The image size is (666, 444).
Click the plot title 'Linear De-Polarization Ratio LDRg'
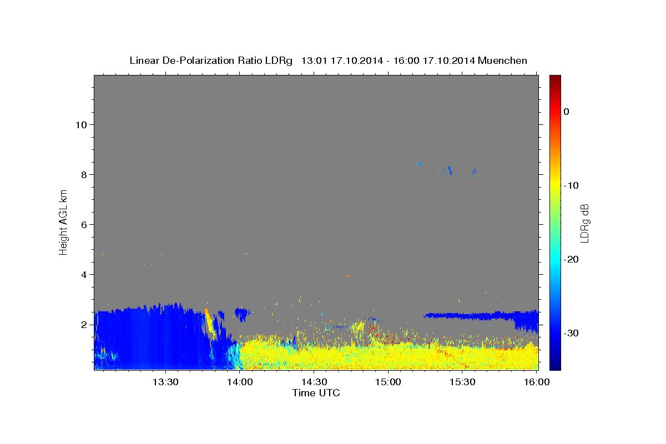click(x=210, y=60)
